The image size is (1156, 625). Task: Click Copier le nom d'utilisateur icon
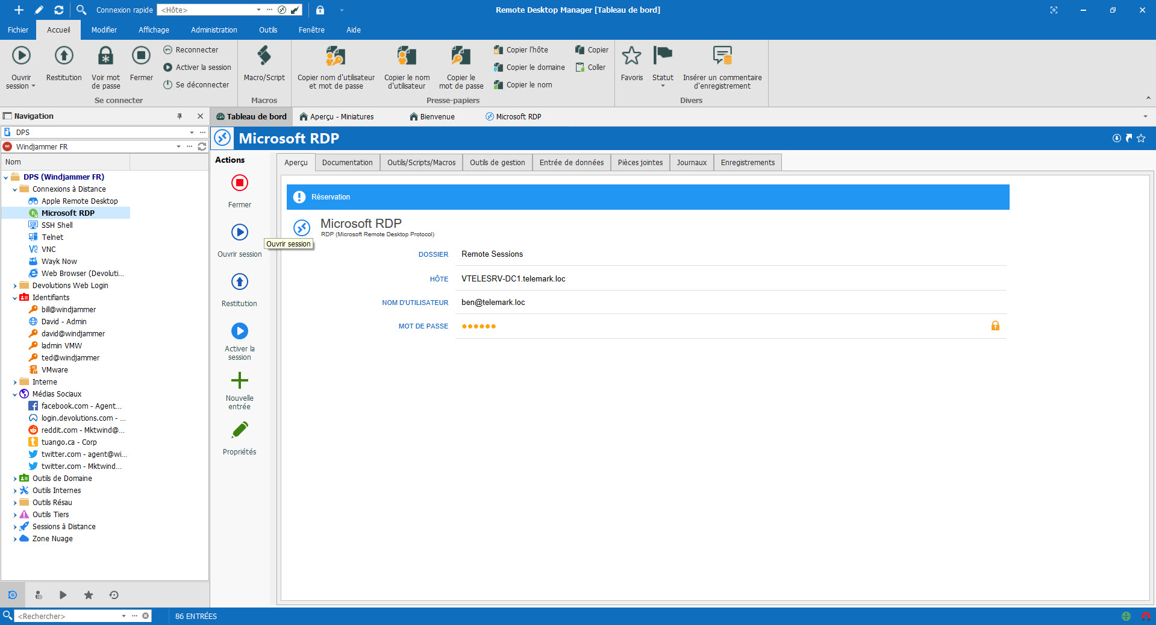click(407, 56)
